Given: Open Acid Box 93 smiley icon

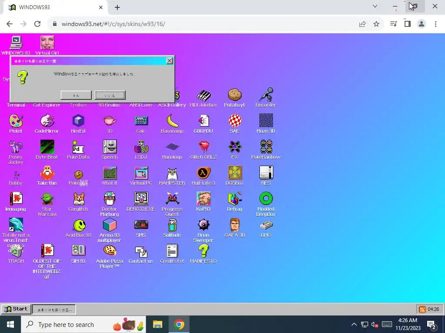Looking at the screenshot, I should coord(79,225).
